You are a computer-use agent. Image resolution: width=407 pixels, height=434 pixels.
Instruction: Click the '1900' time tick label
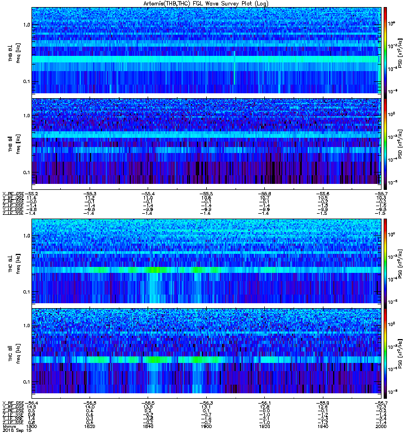click(206, 426)
